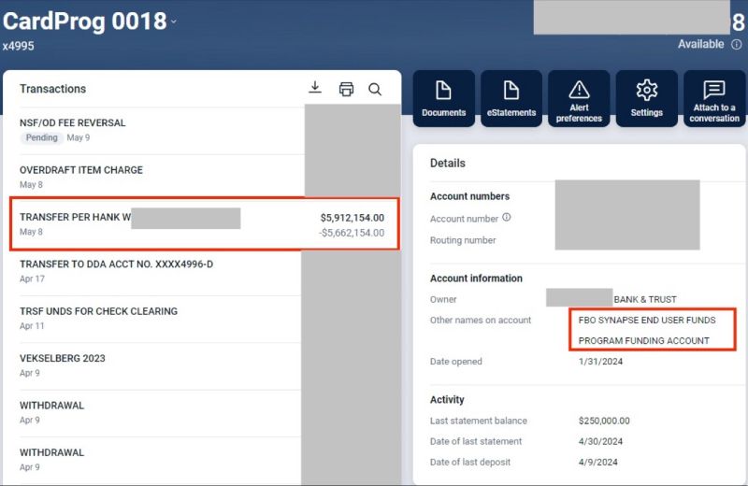Expand the CardProg 0018 account dropdown
Image resolution: width=748 pixels, height=486 pixels.
174,21
